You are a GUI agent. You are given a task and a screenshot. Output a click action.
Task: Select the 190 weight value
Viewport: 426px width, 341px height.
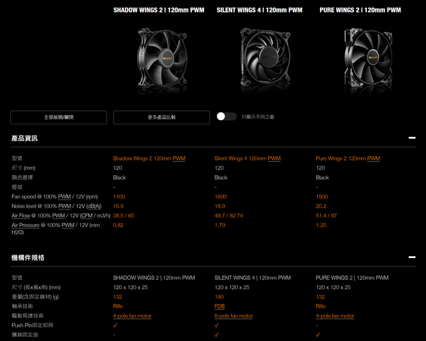[219, 297]
